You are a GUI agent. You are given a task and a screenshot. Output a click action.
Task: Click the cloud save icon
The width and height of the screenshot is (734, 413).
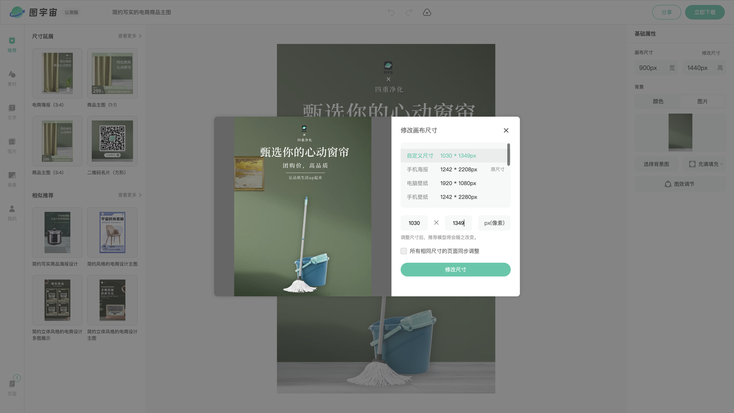(427, 12)
